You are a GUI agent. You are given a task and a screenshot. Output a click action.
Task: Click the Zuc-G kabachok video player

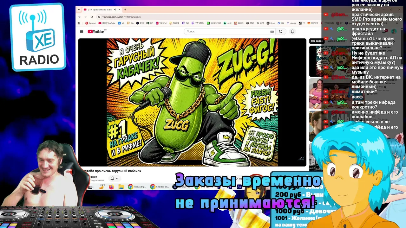192,102
